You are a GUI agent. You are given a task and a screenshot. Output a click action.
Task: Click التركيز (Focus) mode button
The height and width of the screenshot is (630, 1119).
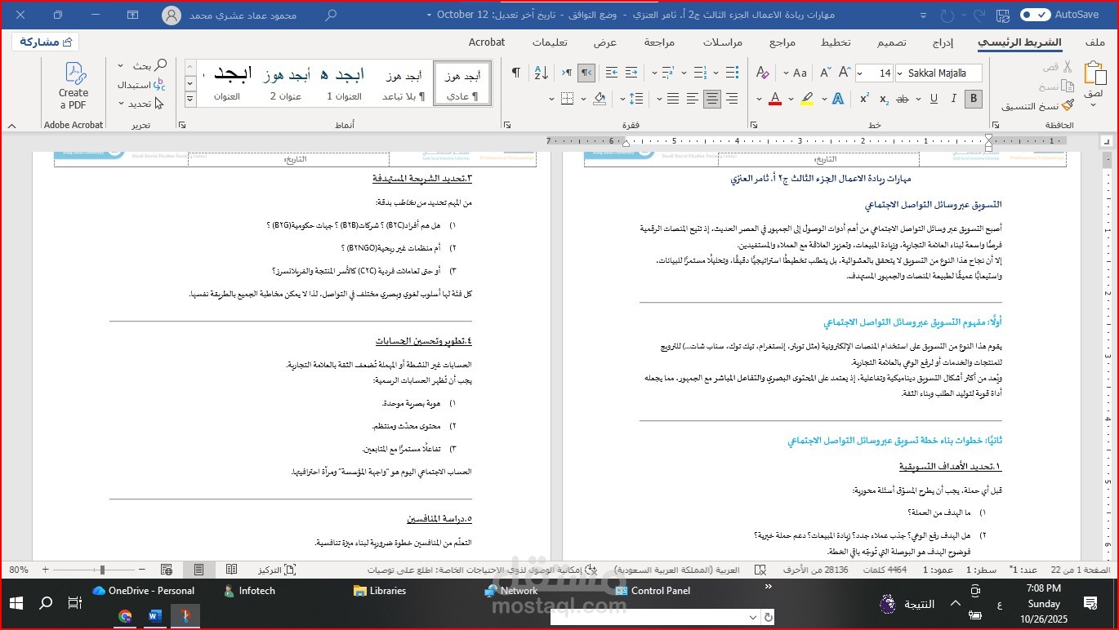coord(277,569)
